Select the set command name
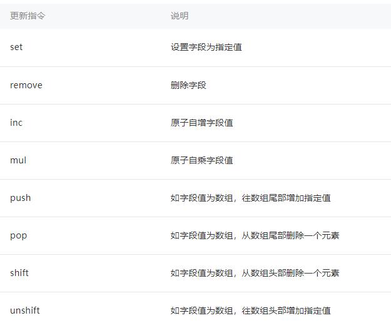This screenshot has width=391, height=328. [16, 47]
